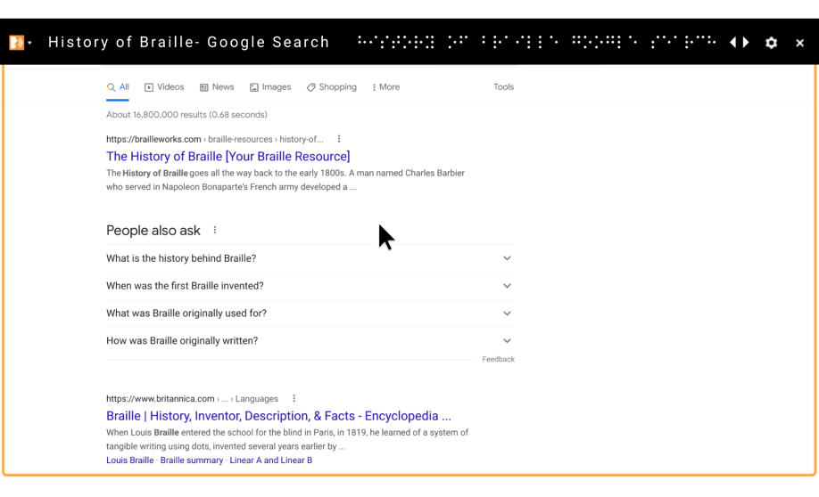The image size is (819, 497).
Task: Open options for britannica.com result
Action: point(294,398)
